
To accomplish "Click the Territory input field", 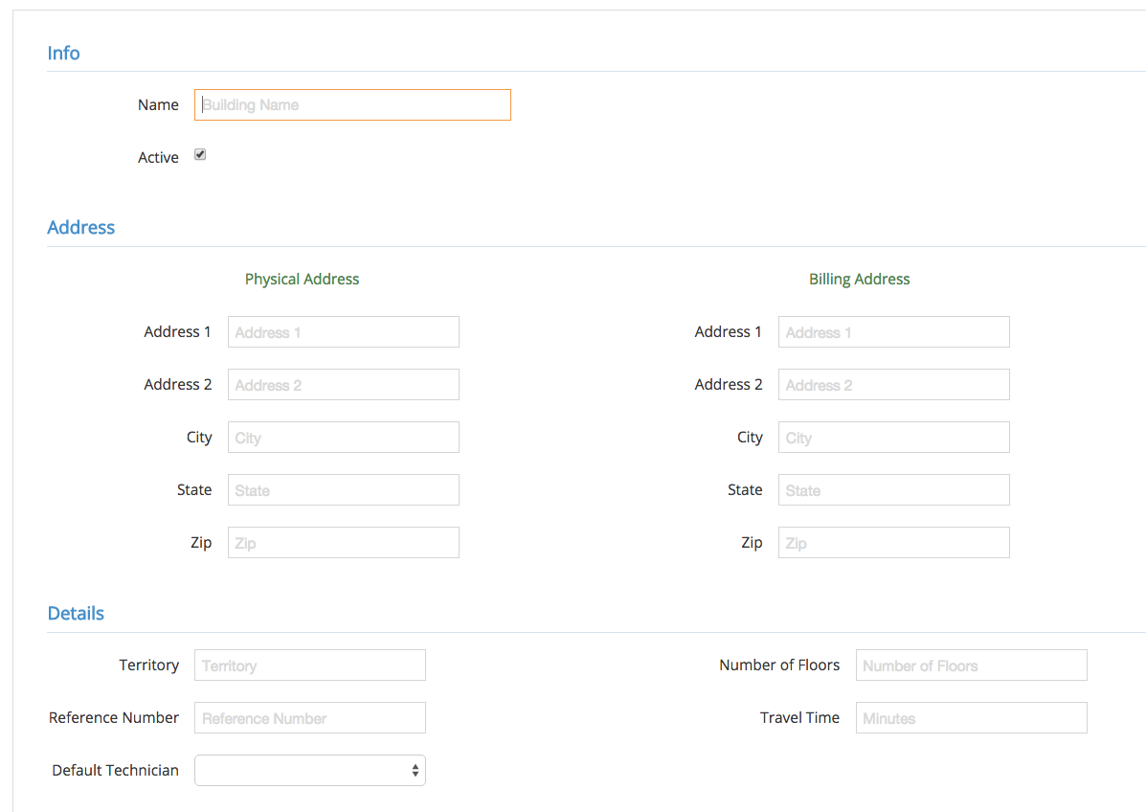I will point(310,665).
